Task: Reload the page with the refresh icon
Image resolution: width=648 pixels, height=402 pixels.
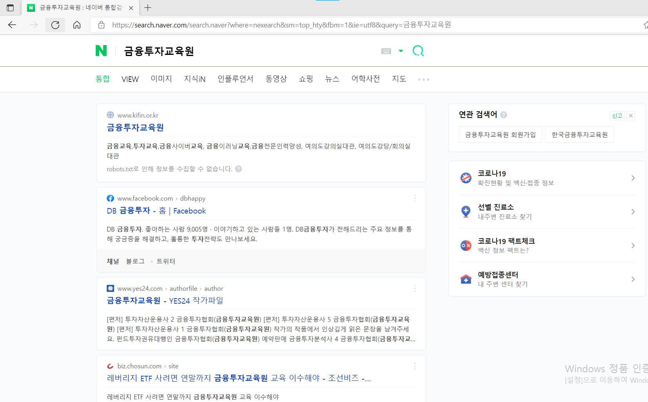Action: 55,25
